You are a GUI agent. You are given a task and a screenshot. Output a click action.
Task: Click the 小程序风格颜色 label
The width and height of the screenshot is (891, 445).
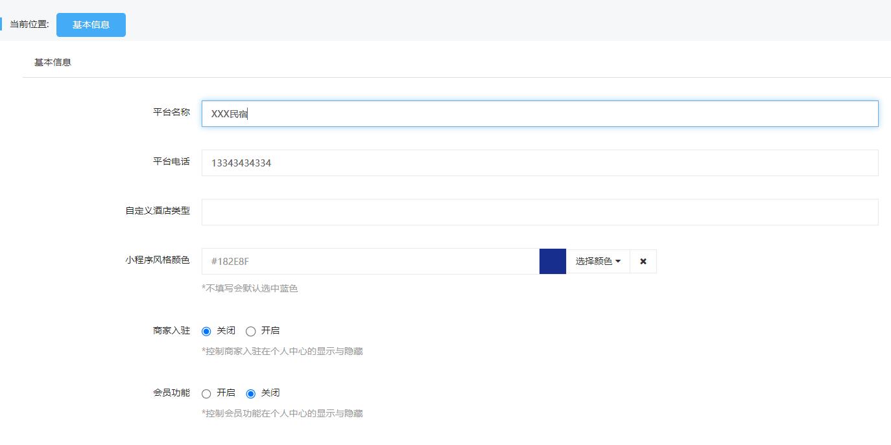coord(158,260)
